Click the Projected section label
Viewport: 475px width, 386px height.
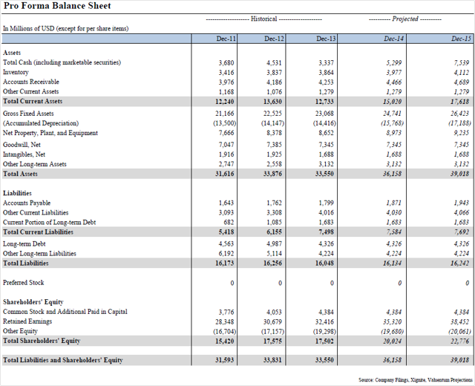click(405, 19)
